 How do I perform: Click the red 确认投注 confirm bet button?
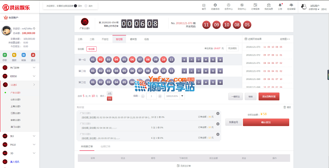[x=266, y=122]
